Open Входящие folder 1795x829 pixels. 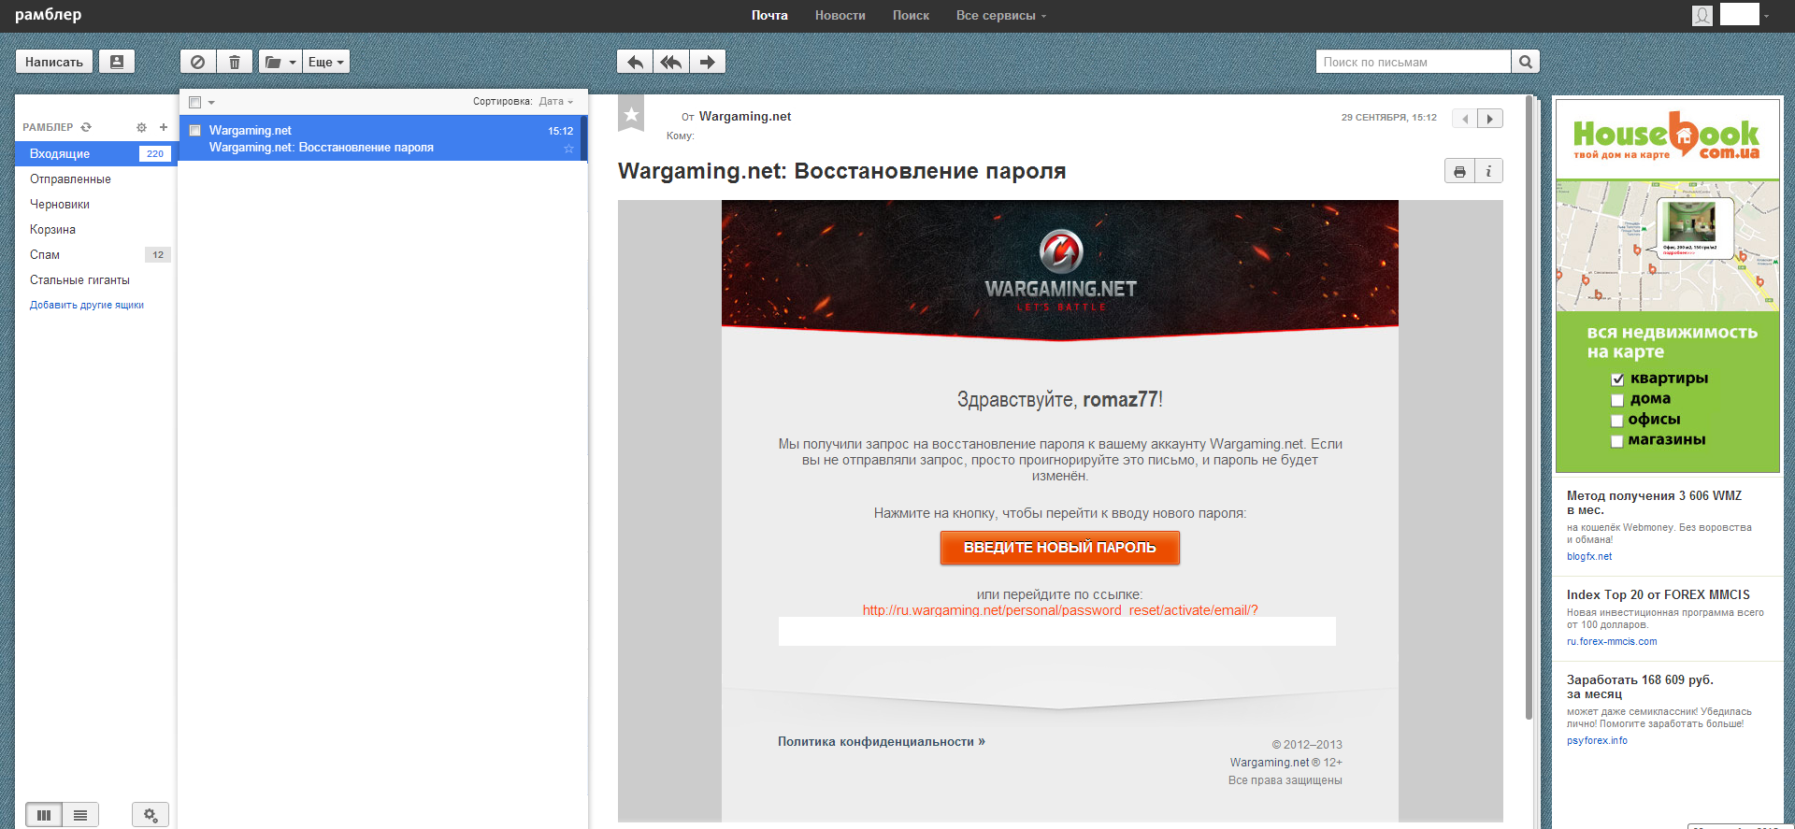coord(95,153)
